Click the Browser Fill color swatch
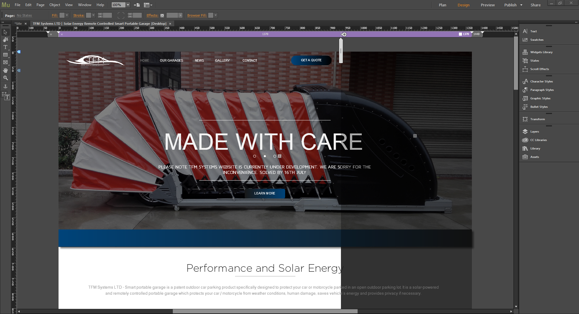579x314 pixels. click(211, 15)
